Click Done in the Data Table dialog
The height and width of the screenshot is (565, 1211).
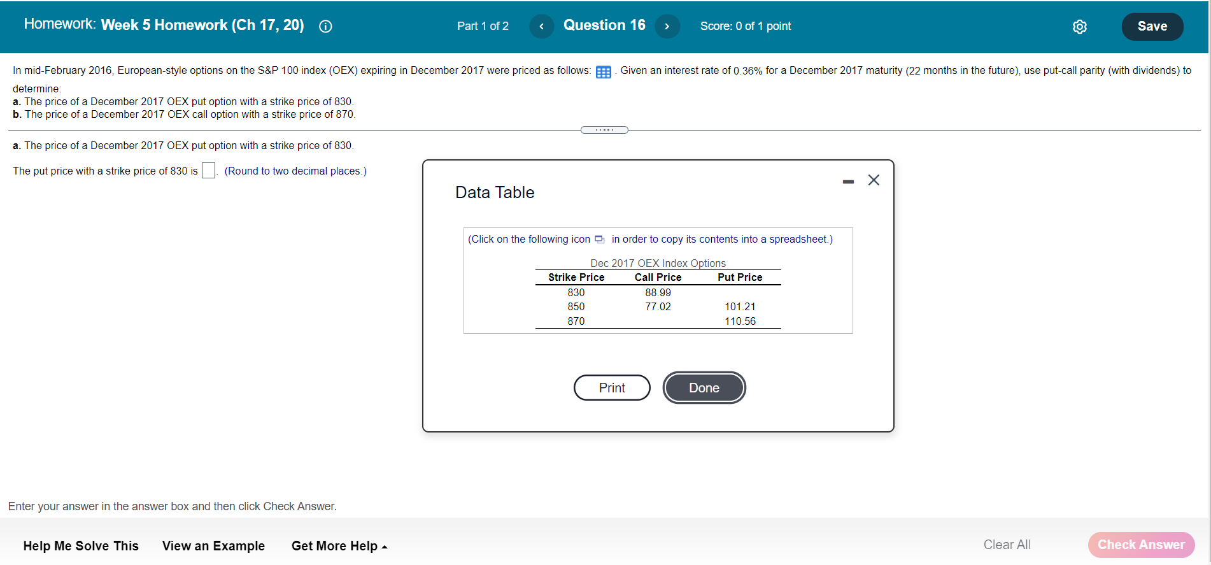704,387
